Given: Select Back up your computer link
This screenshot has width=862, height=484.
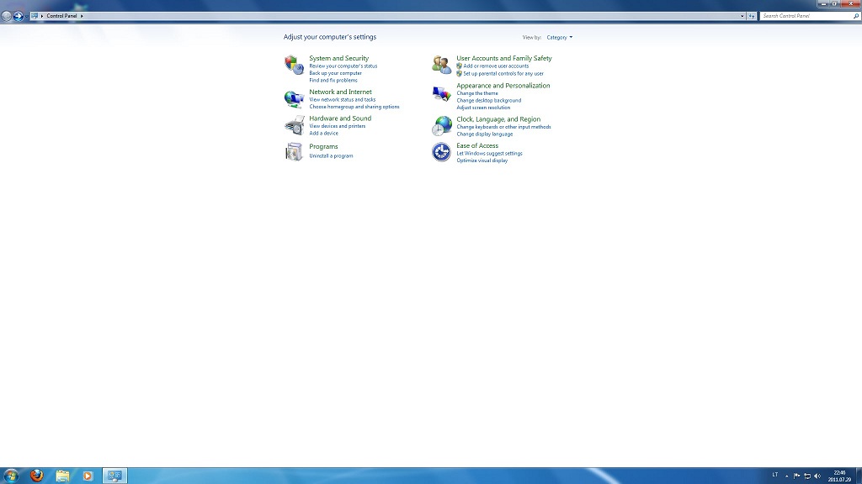Looking at the screenshot, I should [x=335, y=73].
